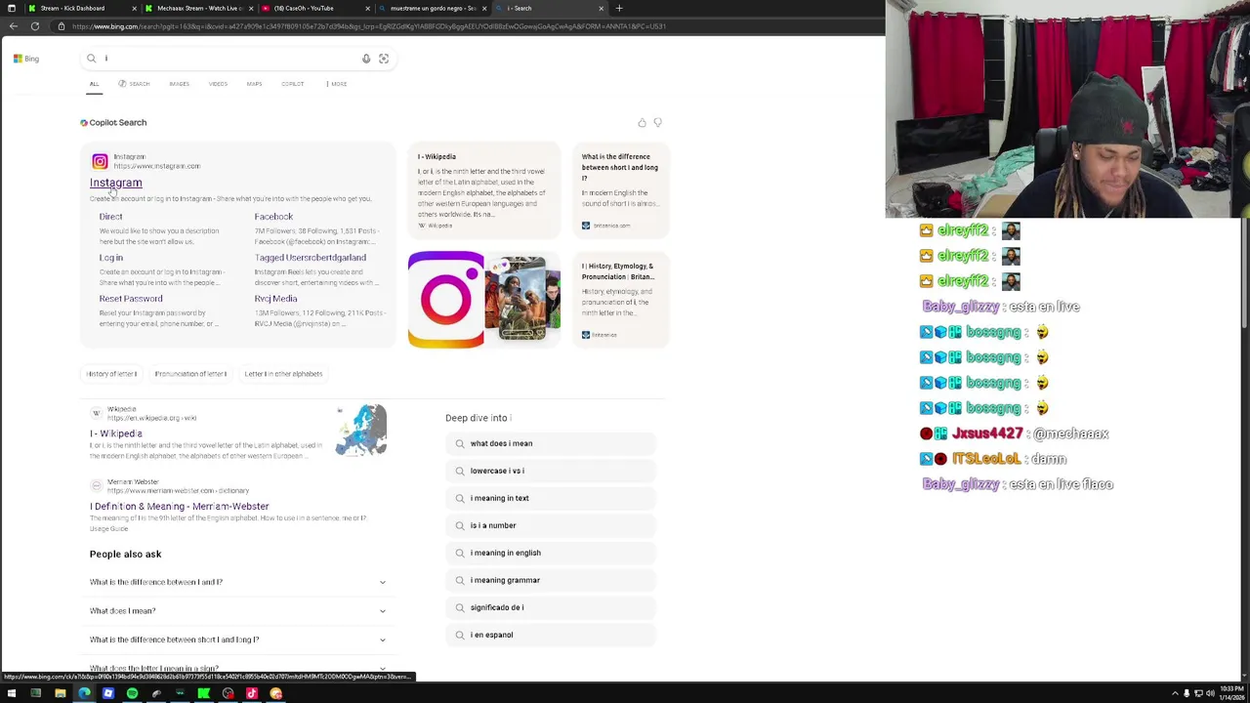The width and height of the screenshot is (1250, 703).
Task: Click the browser address bar URL
Action: pyautogui.click(x=369, y=26)
